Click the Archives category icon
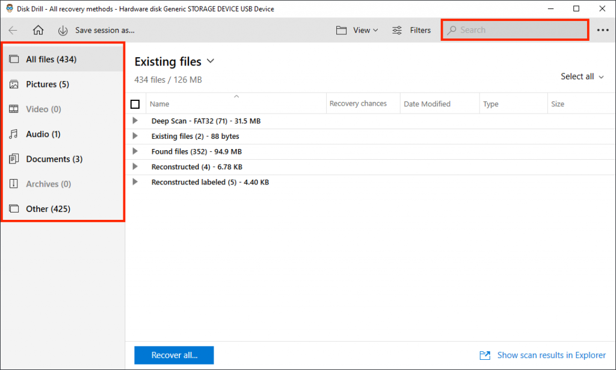The width and height of the screenshot is (616, 370). click(13, 184)
